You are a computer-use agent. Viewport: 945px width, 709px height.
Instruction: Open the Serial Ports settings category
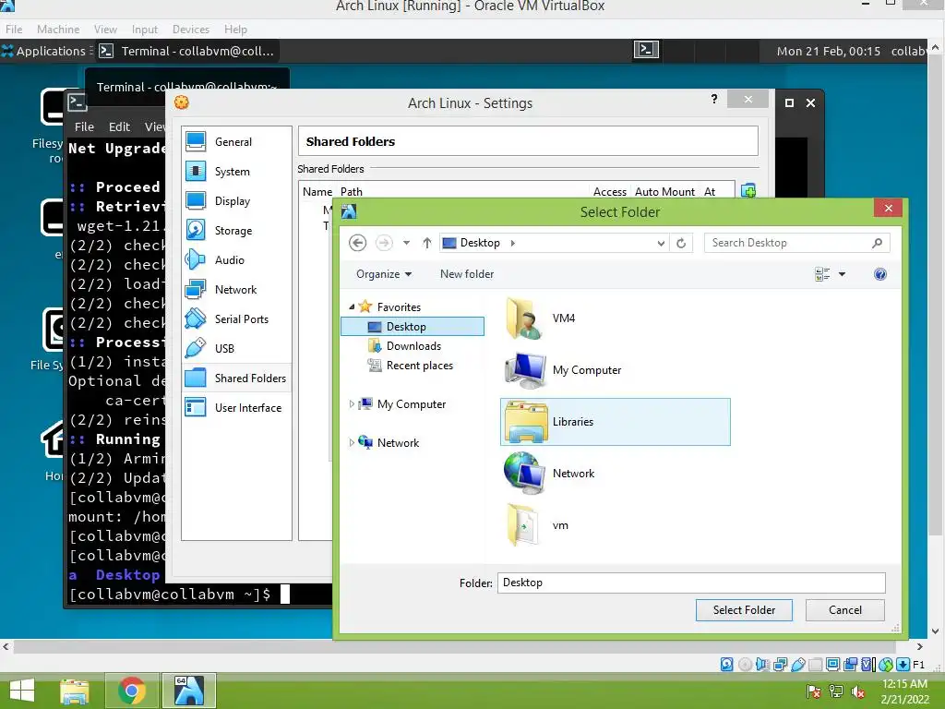[236, 318]
